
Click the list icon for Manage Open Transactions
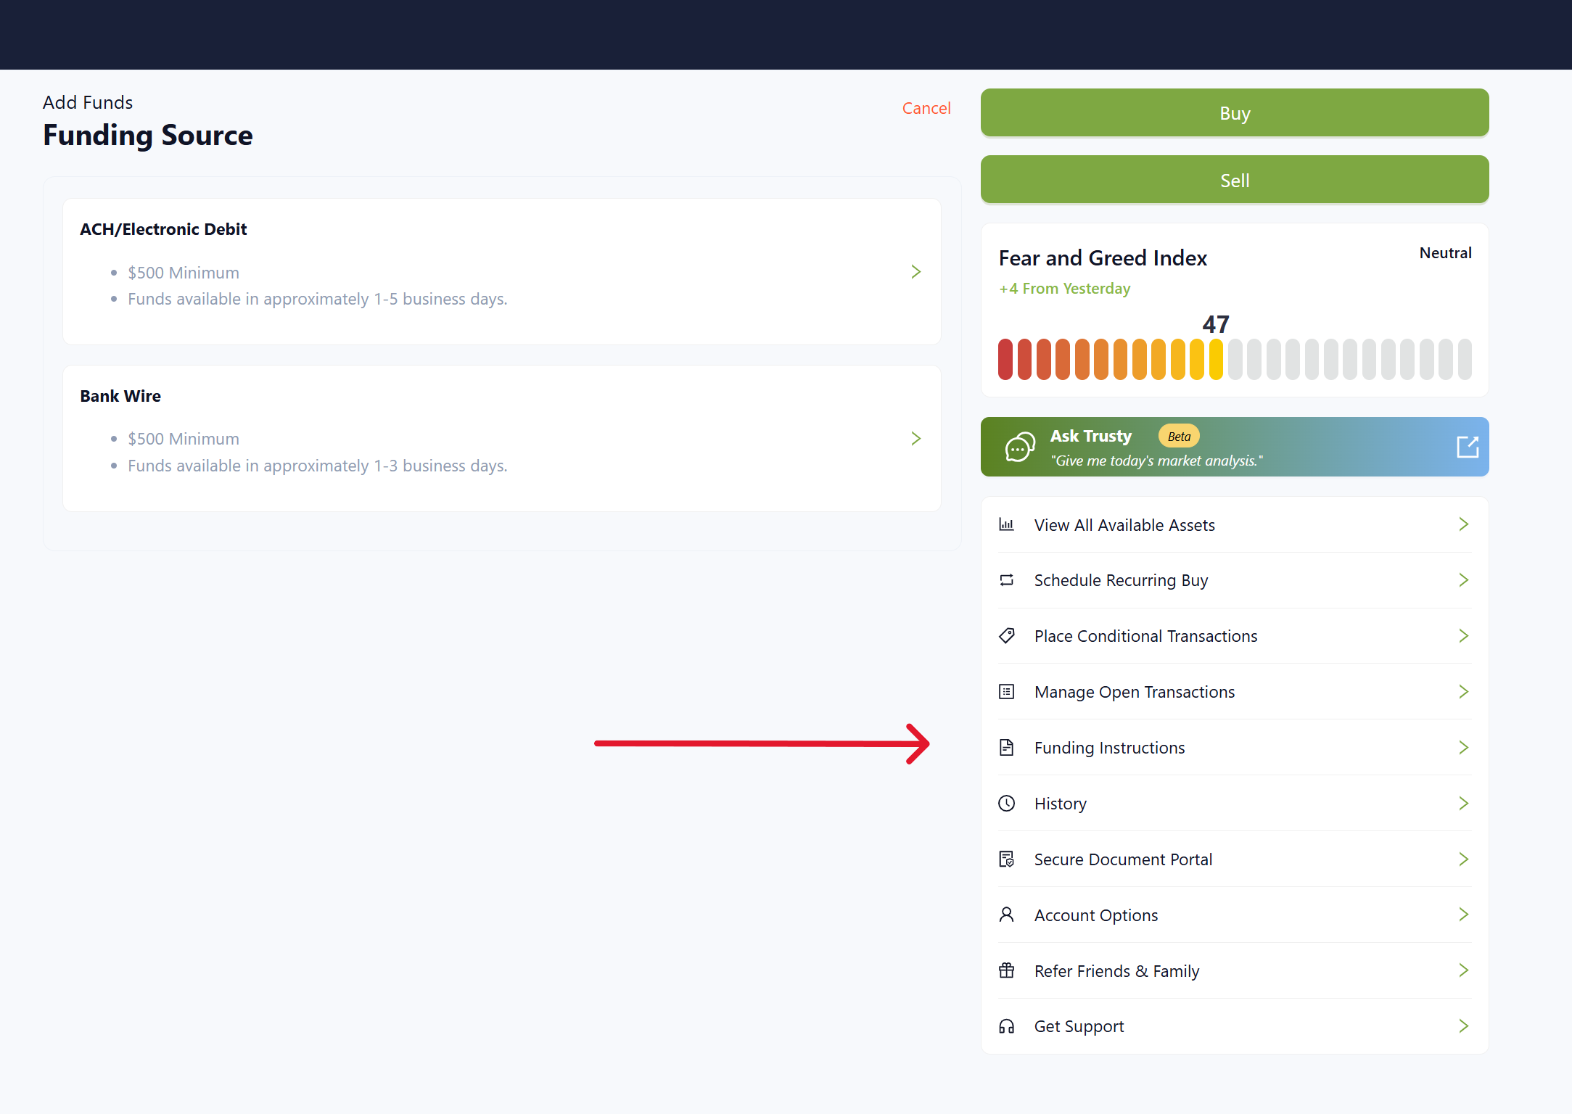[1006, 692]
